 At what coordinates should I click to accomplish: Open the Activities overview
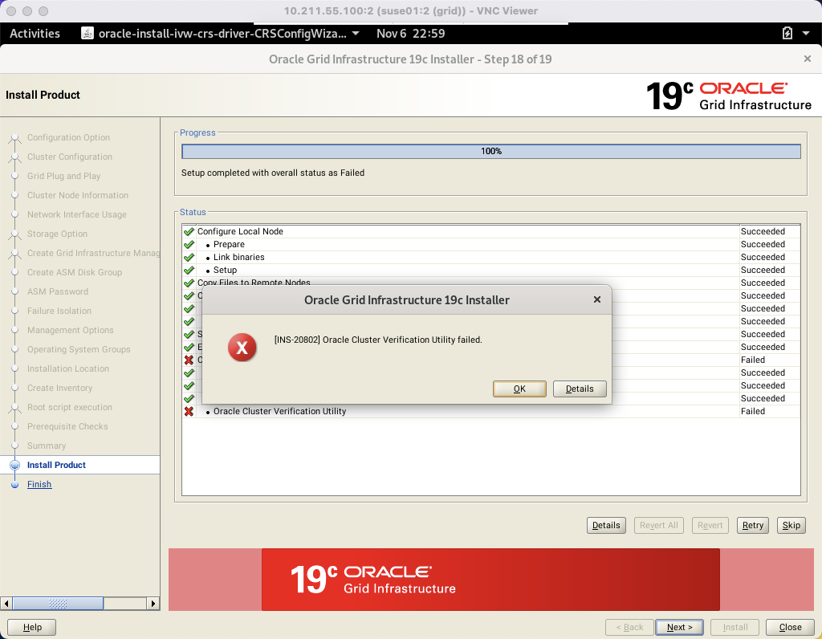(x=35, y=34)
